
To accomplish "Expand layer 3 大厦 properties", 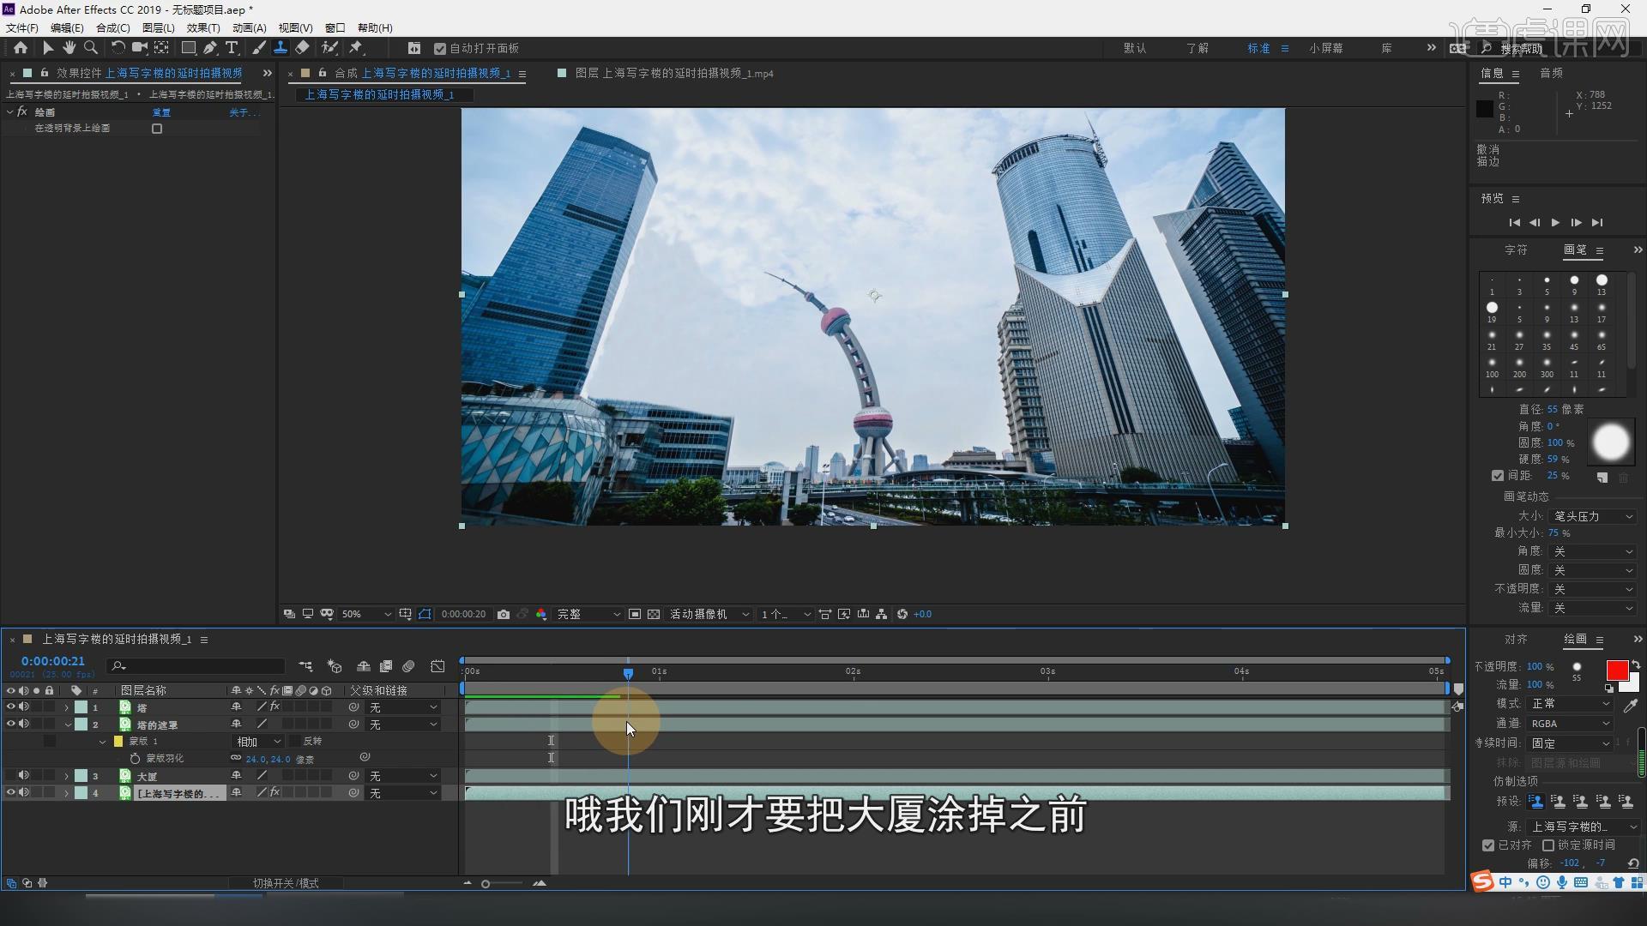I will pos(67,776).
